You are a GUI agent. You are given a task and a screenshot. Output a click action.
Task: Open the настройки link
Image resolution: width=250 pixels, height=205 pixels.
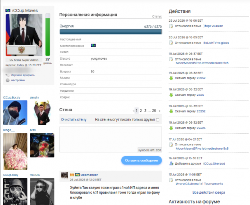(18, 80)
